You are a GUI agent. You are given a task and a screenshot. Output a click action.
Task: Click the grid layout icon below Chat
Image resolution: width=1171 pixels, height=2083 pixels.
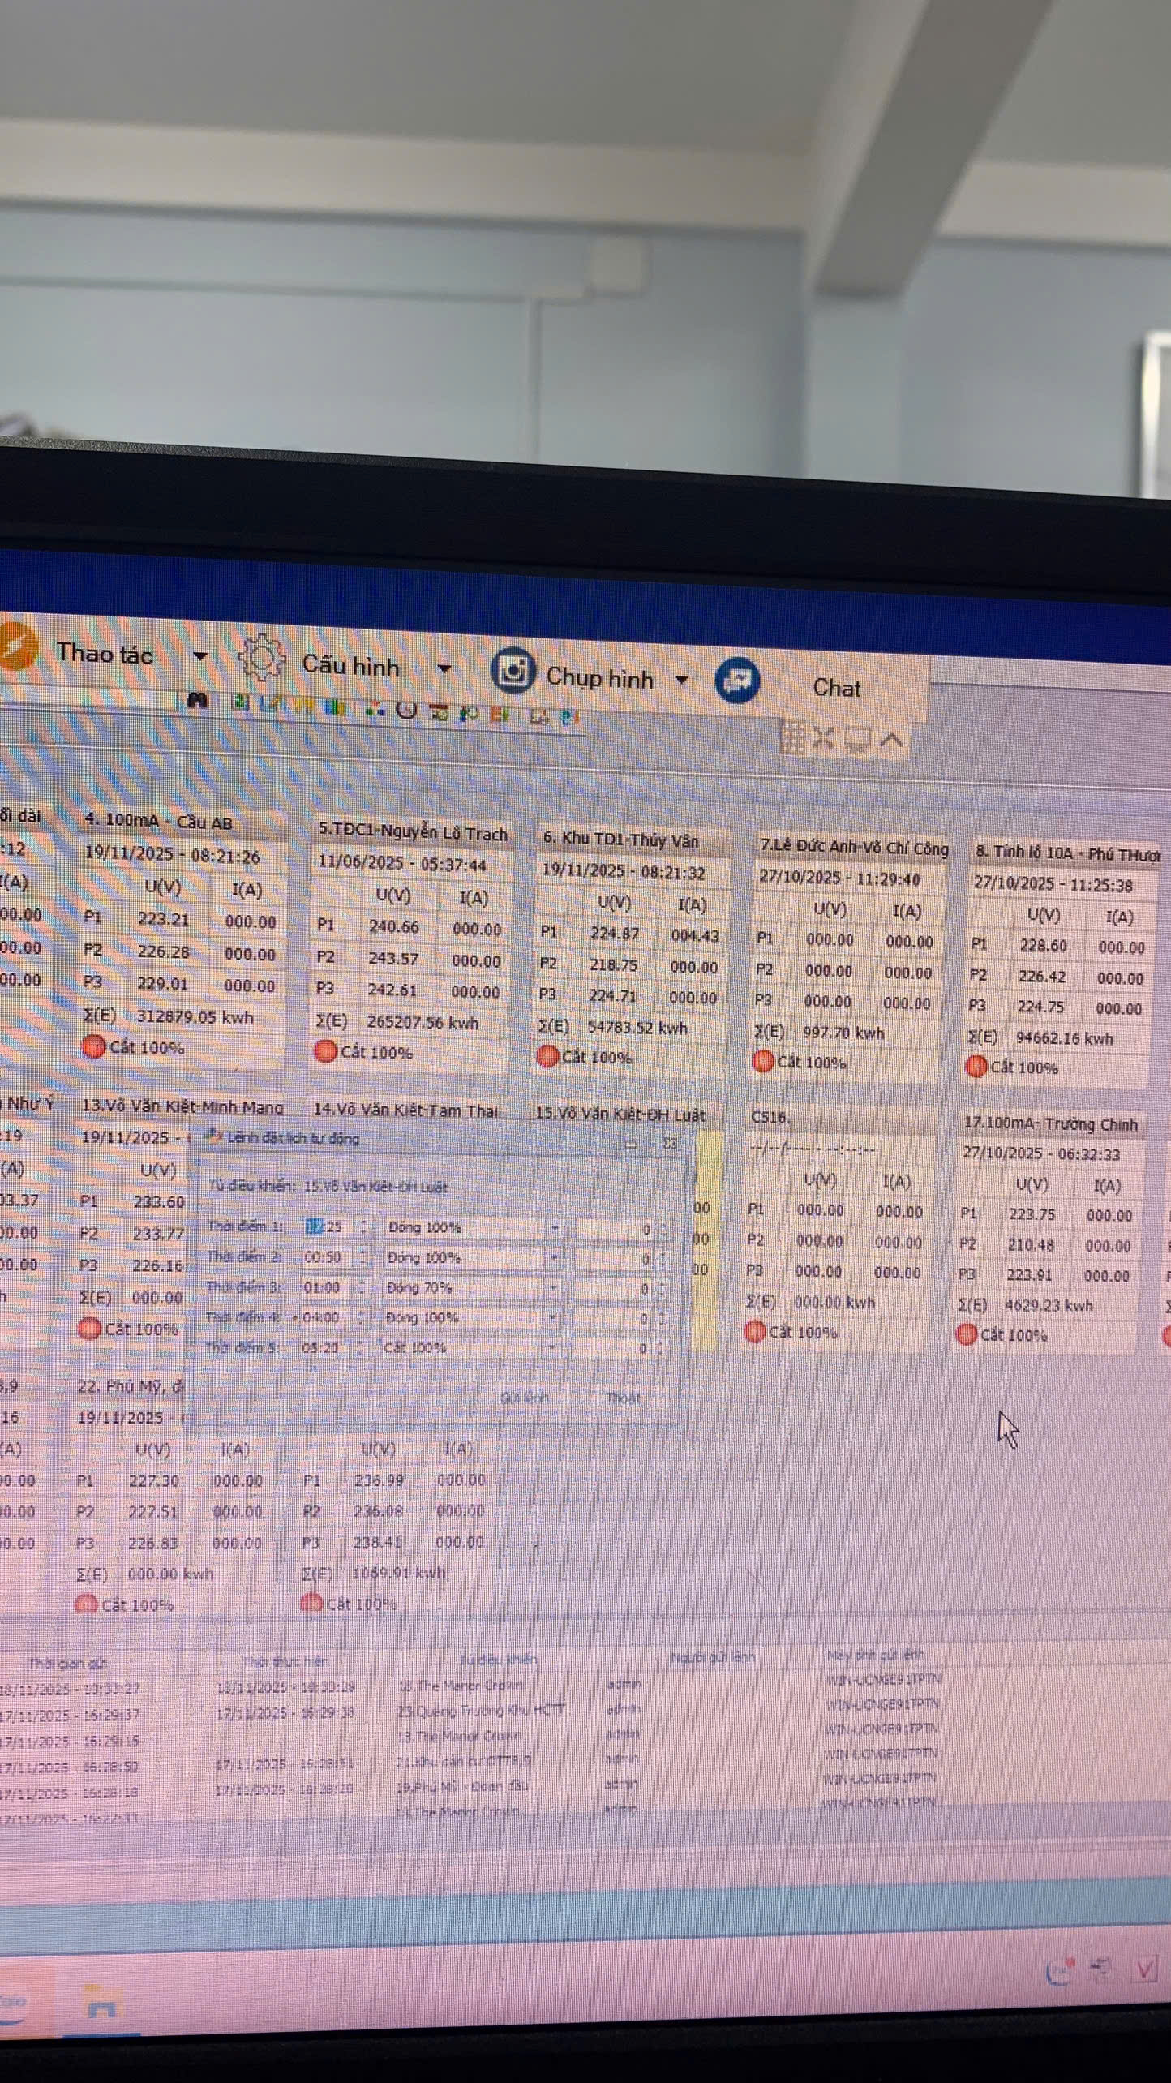pyautogui.click(x=791, y=737)
